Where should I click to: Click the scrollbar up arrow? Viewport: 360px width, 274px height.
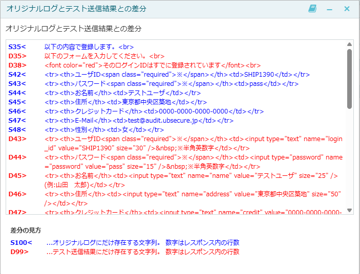click(349, 44)
